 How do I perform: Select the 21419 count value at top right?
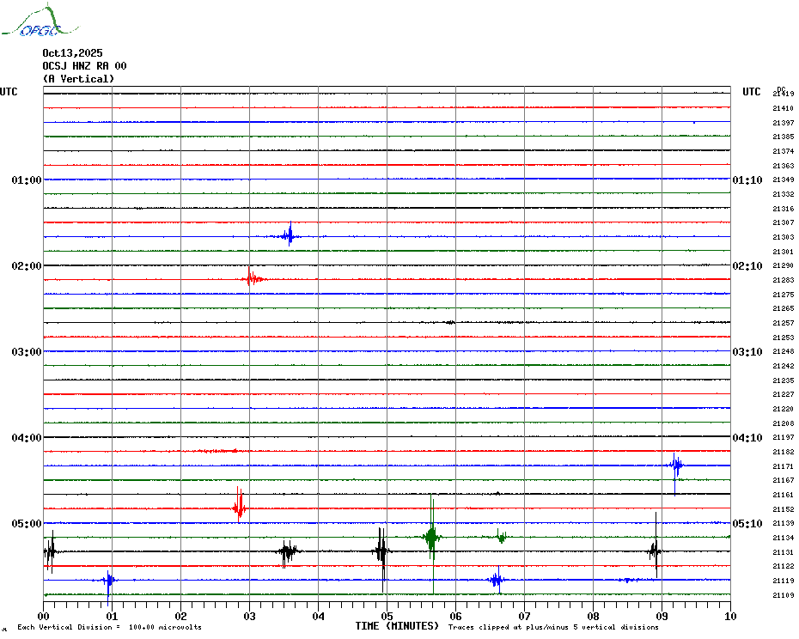tap(783, 94)
